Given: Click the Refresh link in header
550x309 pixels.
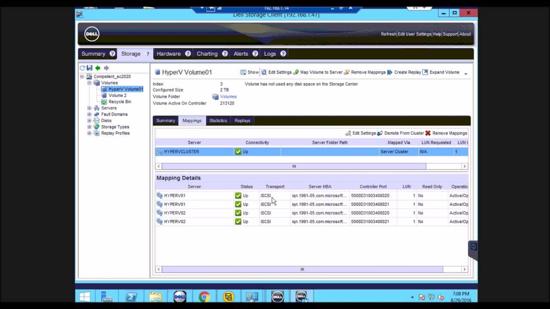Looking at the screenshot, I should pos(388,34).
